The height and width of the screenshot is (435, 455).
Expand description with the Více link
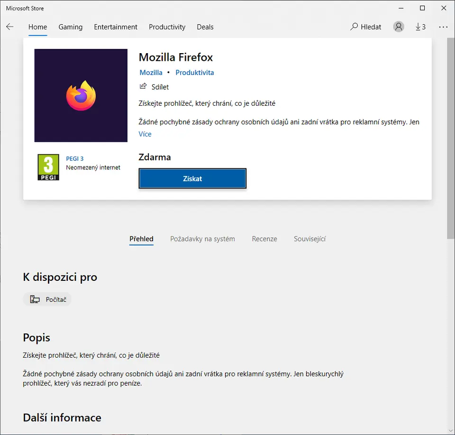(145, 134)
